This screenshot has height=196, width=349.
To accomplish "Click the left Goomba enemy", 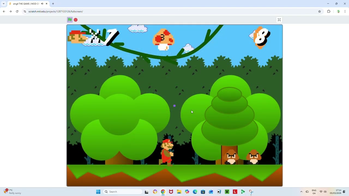I will tap(231, 157).
